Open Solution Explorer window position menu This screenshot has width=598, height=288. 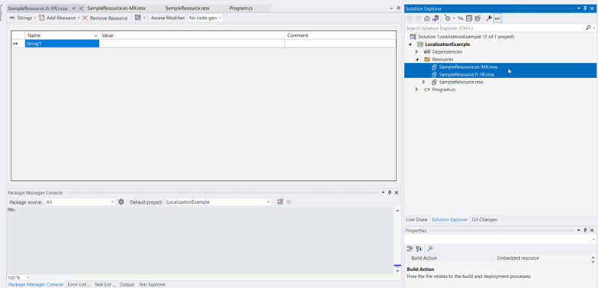coord(579,8)
